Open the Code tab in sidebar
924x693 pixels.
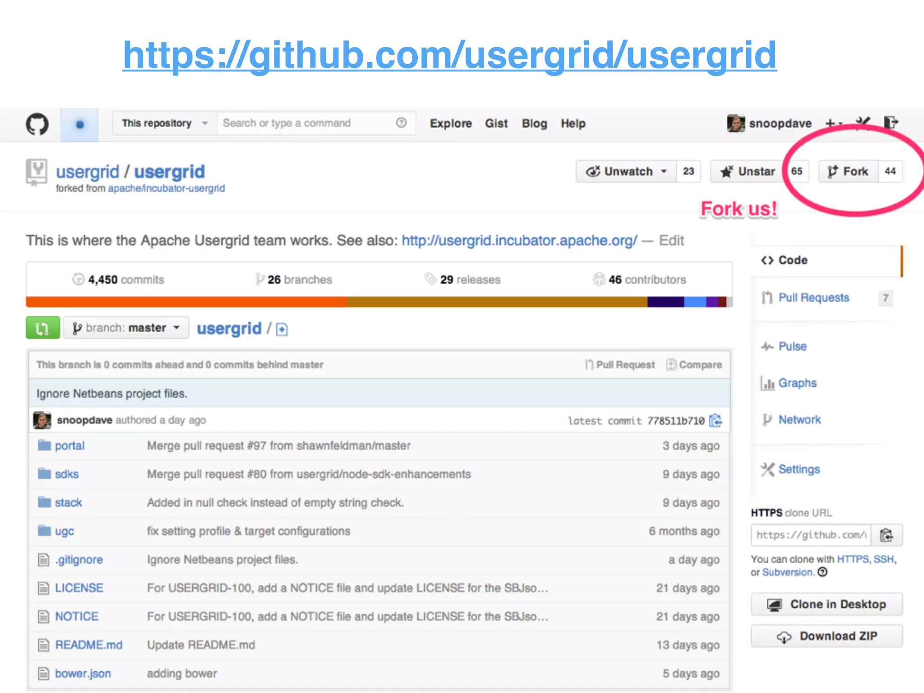click(x=827, y=260)
